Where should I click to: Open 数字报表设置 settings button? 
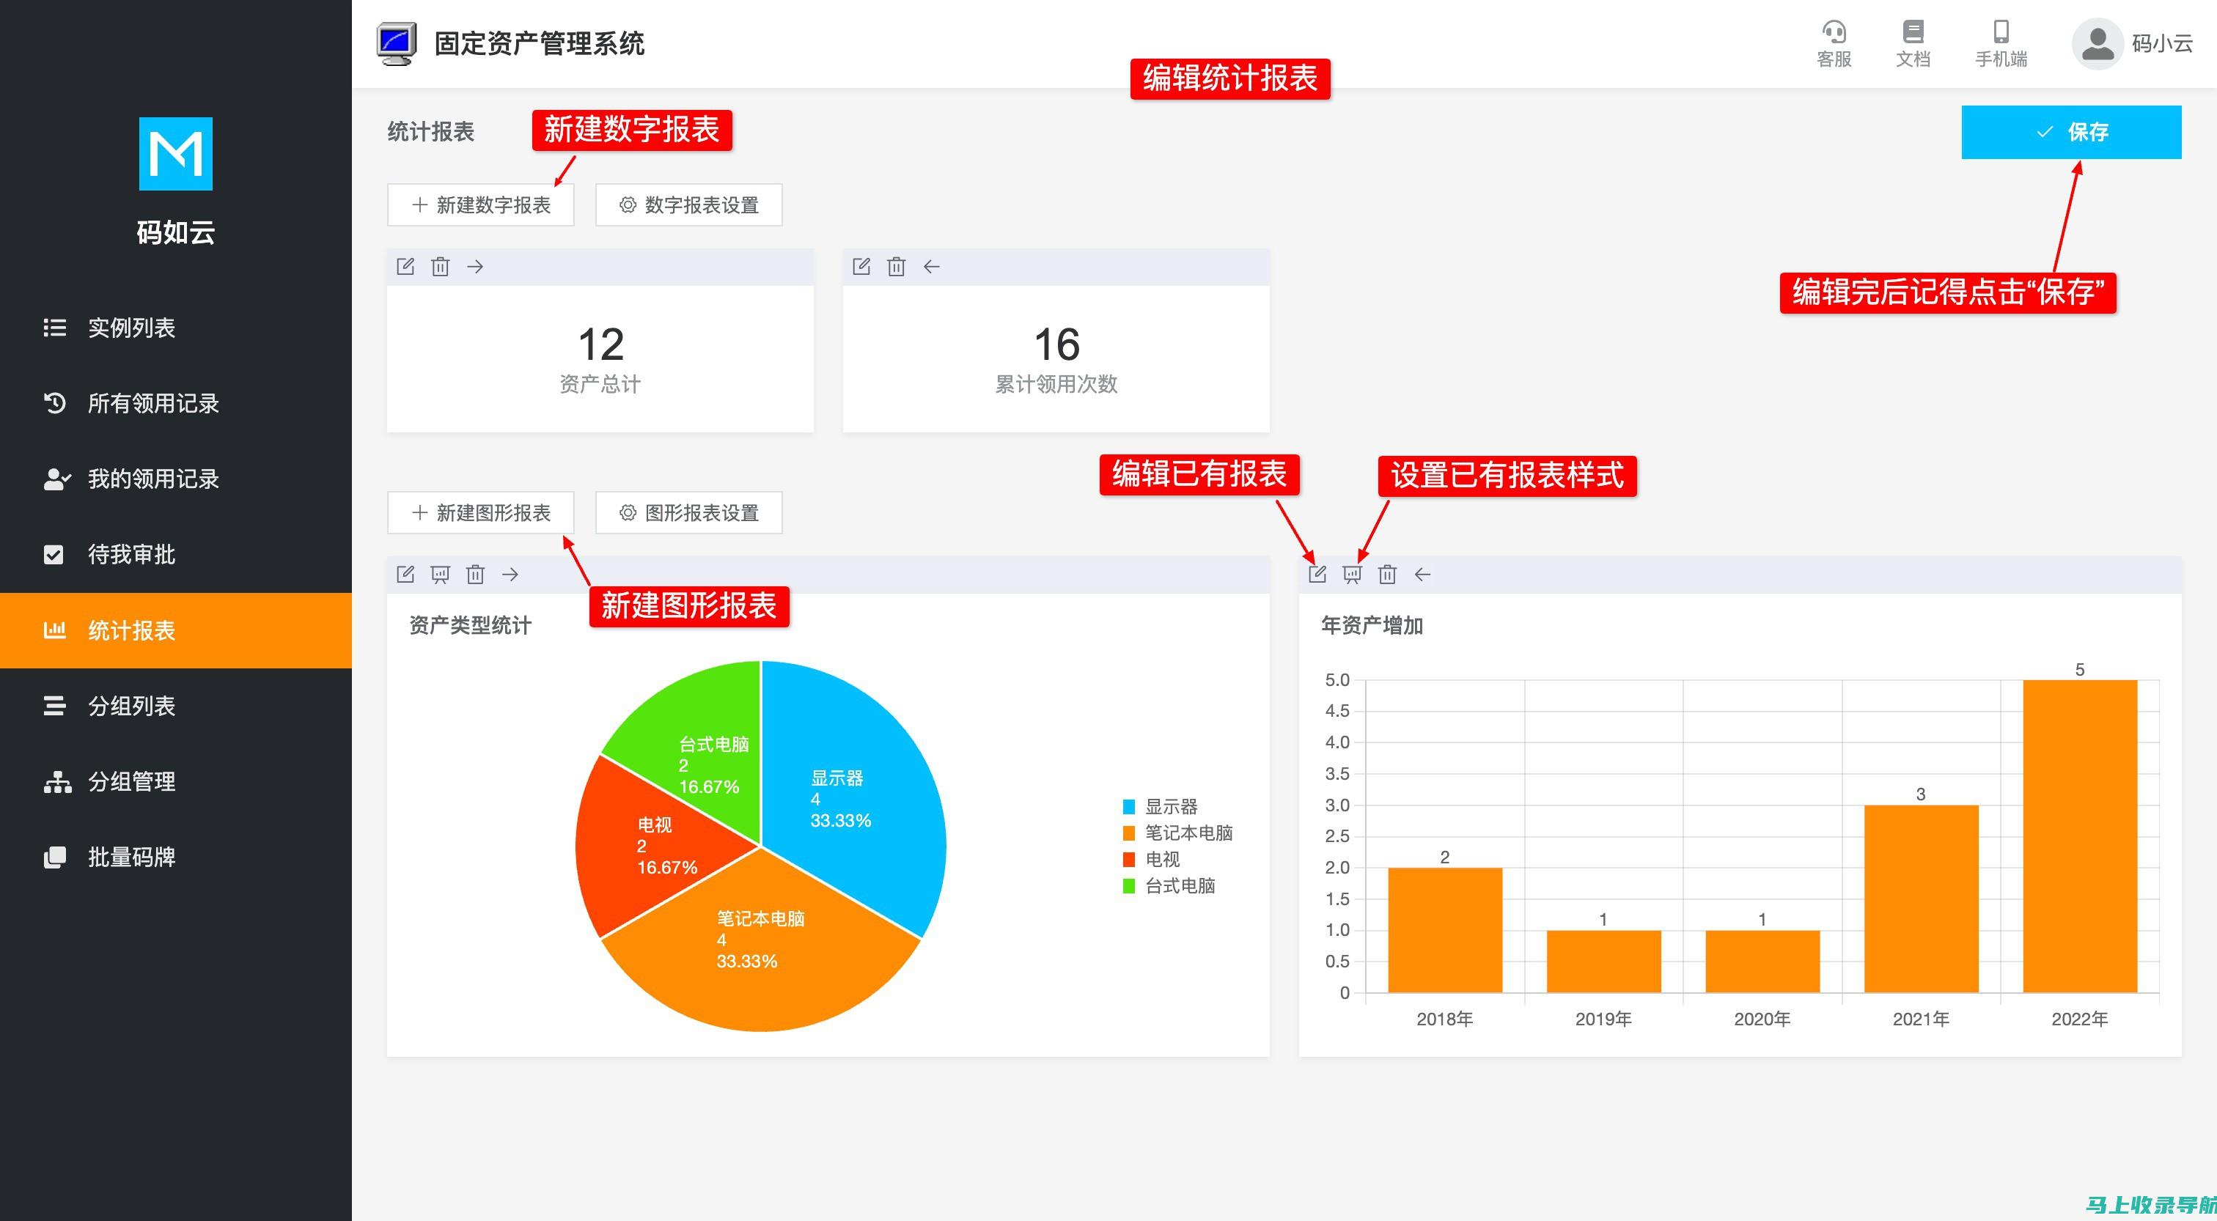click(688, 204)
